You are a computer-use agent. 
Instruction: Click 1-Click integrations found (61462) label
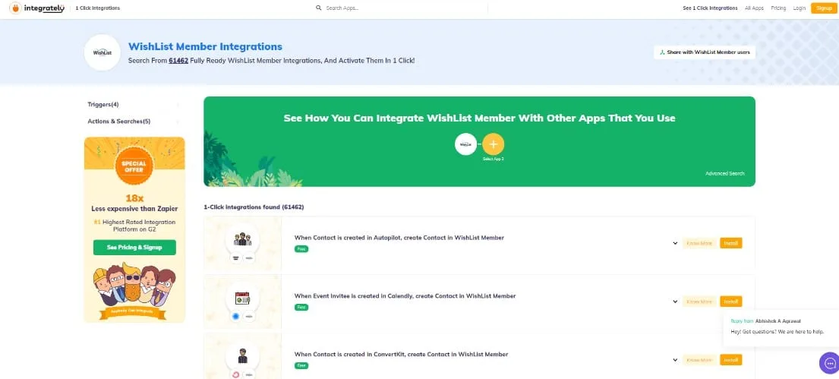(254, 207)
